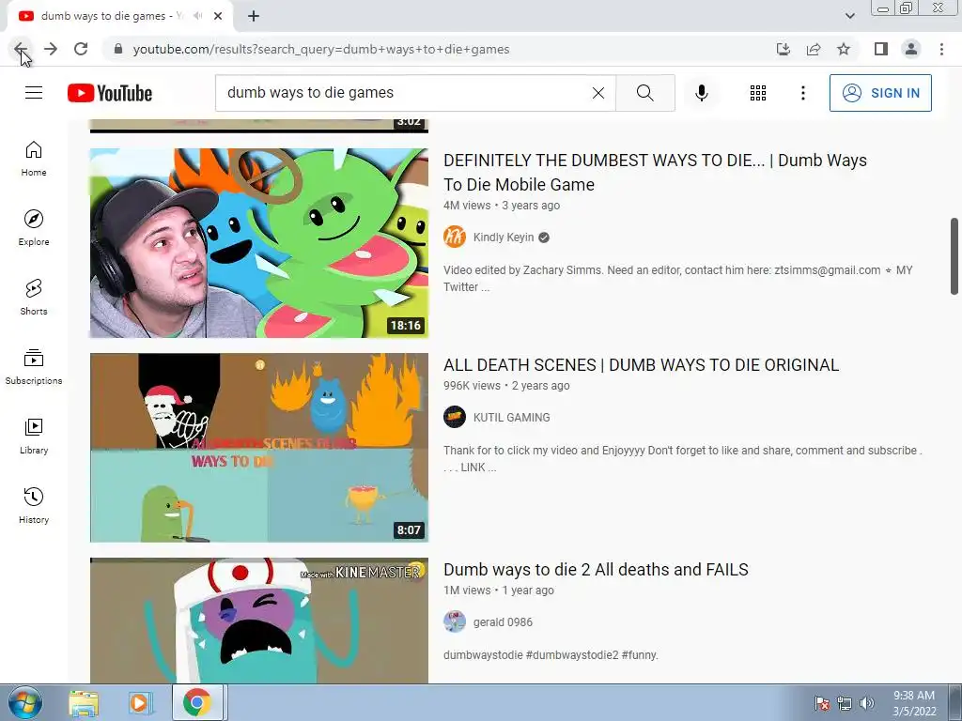
Task: Open the ALL DEATH SCENES video thumbnail
Action: point(259,448)
